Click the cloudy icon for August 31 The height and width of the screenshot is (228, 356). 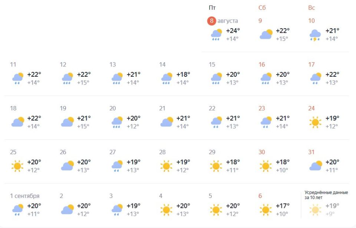pyautogui.click(x=316, y=166)
